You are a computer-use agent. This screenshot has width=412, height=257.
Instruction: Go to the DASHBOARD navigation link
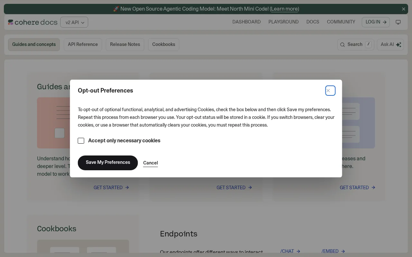pos(247,22)
